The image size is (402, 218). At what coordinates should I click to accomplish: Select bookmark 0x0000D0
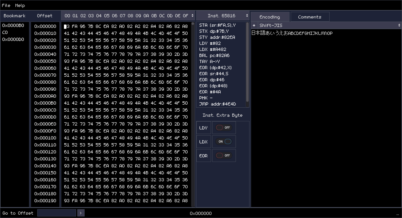click(13, 39)
